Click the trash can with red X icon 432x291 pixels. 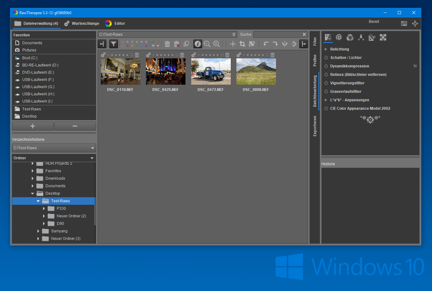(x=177, y=44)
